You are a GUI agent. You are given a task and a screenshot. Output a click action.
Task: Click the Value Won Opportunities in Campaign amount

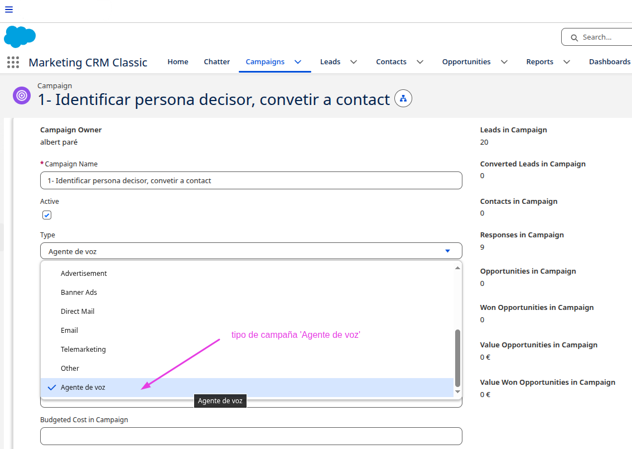485,394
